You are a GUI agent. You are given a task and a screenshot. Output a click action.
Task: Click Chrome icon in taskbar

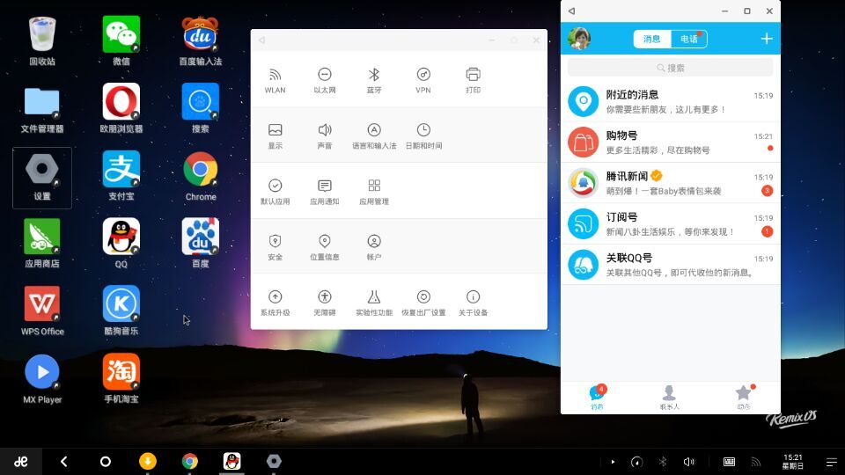[x=190, y=462]
